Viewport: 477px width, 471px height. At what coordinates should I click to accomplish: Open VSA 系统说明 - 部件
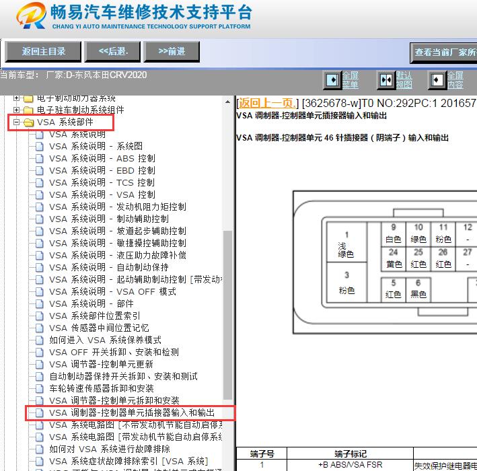[x=91, y=303]
